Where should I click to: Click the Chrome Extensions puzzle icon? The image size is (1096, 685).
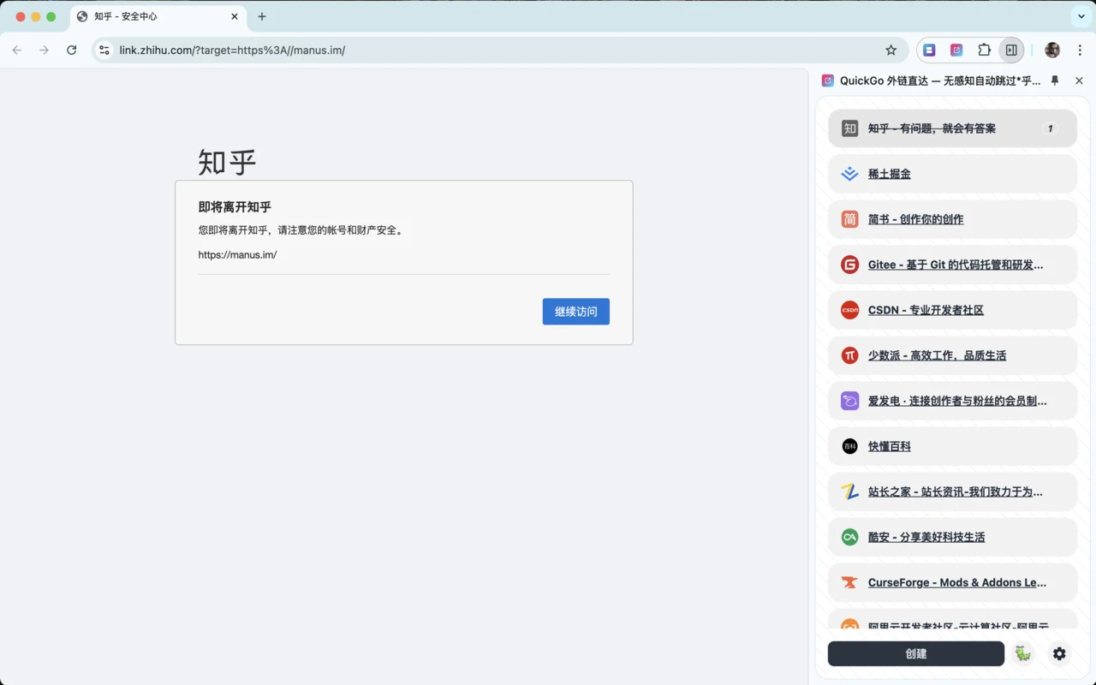(984, 51)
